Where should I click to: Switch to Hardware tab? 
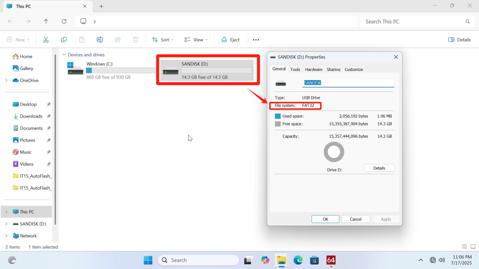click(314, 69)
